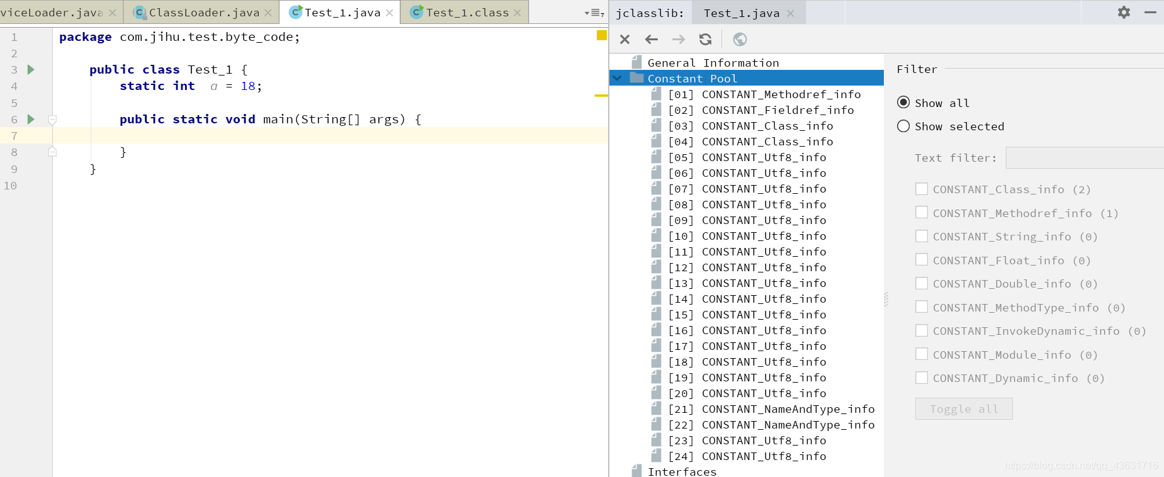The width and height of the screenshot is (1164, 477).
Task: Check CONSTANT_MethodType_info (0) filter
Action: pyautogui.click(x=922, y=306)
